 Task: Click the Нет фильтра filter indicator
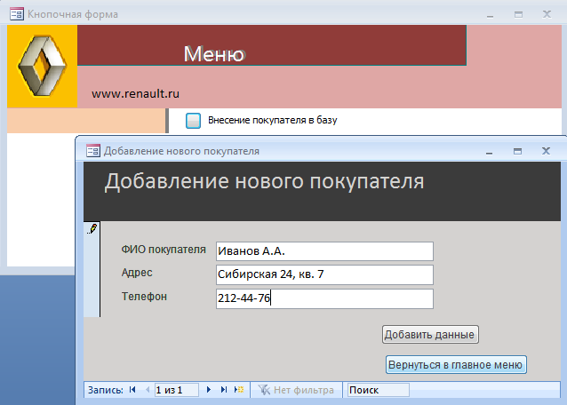point(296,390)
